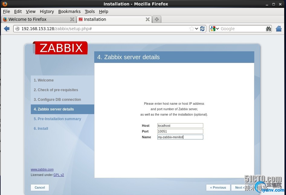Click the browser Back arrow button
This screenshot has height=195, width=286.
[7, 29]
